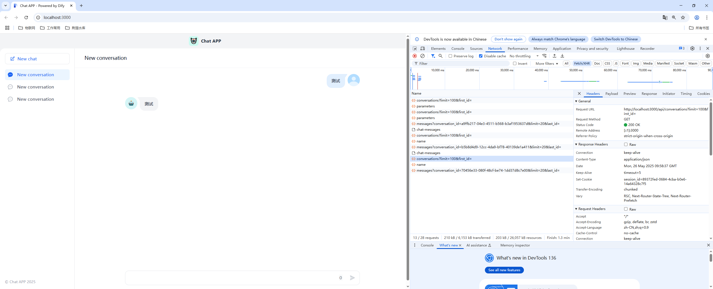The width and height of the screenshot is (713, 289).
Task: Open the No throttling dropdown
Action: [524, 56]
